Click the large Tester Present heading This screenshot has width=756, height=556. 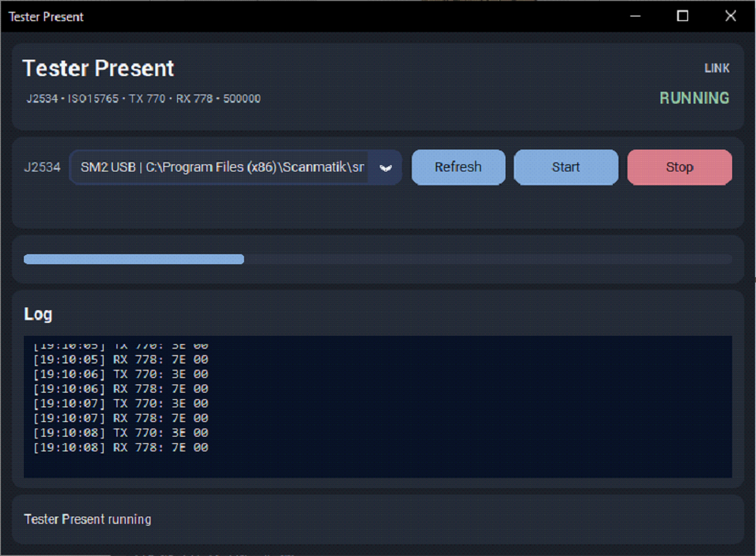(x=98, y=69)
